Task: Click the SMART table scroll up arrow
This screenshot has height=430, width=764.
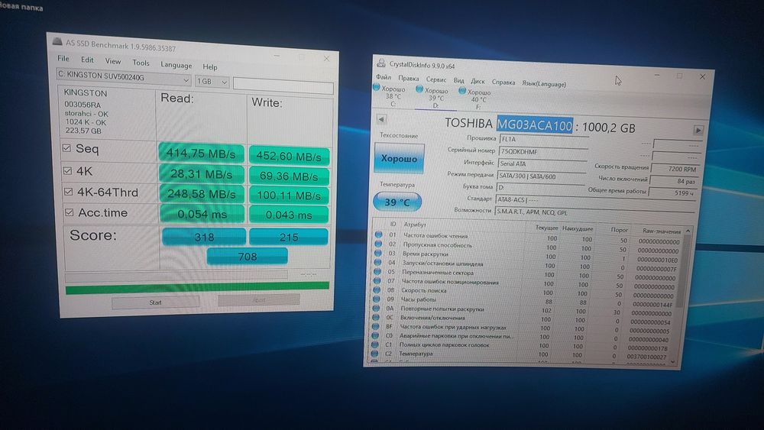Action: [x=688, y=231]
